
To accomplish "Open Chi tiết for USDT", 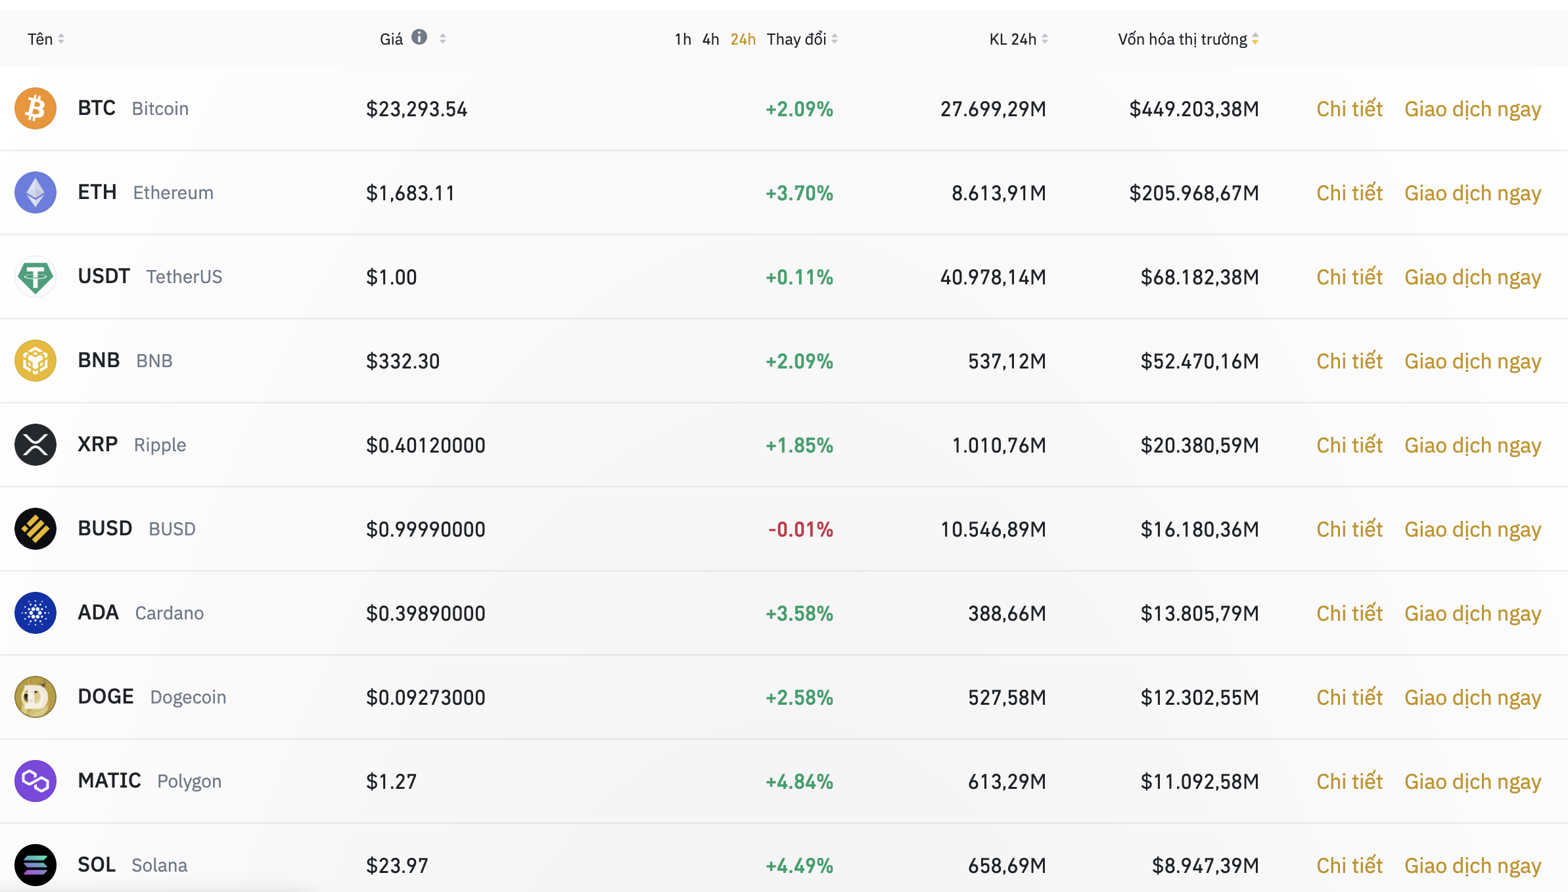I will coord(1349,277).
